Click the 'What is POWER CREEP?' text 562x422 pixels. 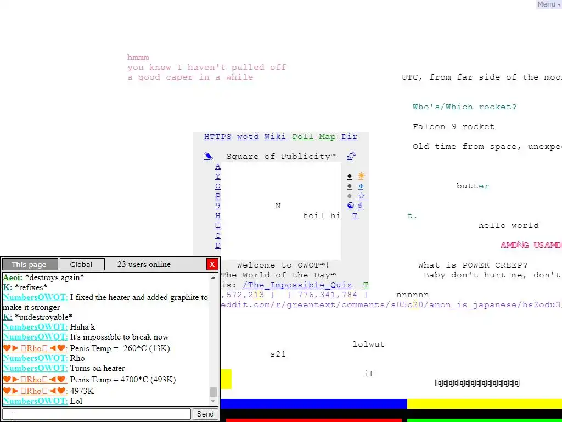tap(473, 265)
